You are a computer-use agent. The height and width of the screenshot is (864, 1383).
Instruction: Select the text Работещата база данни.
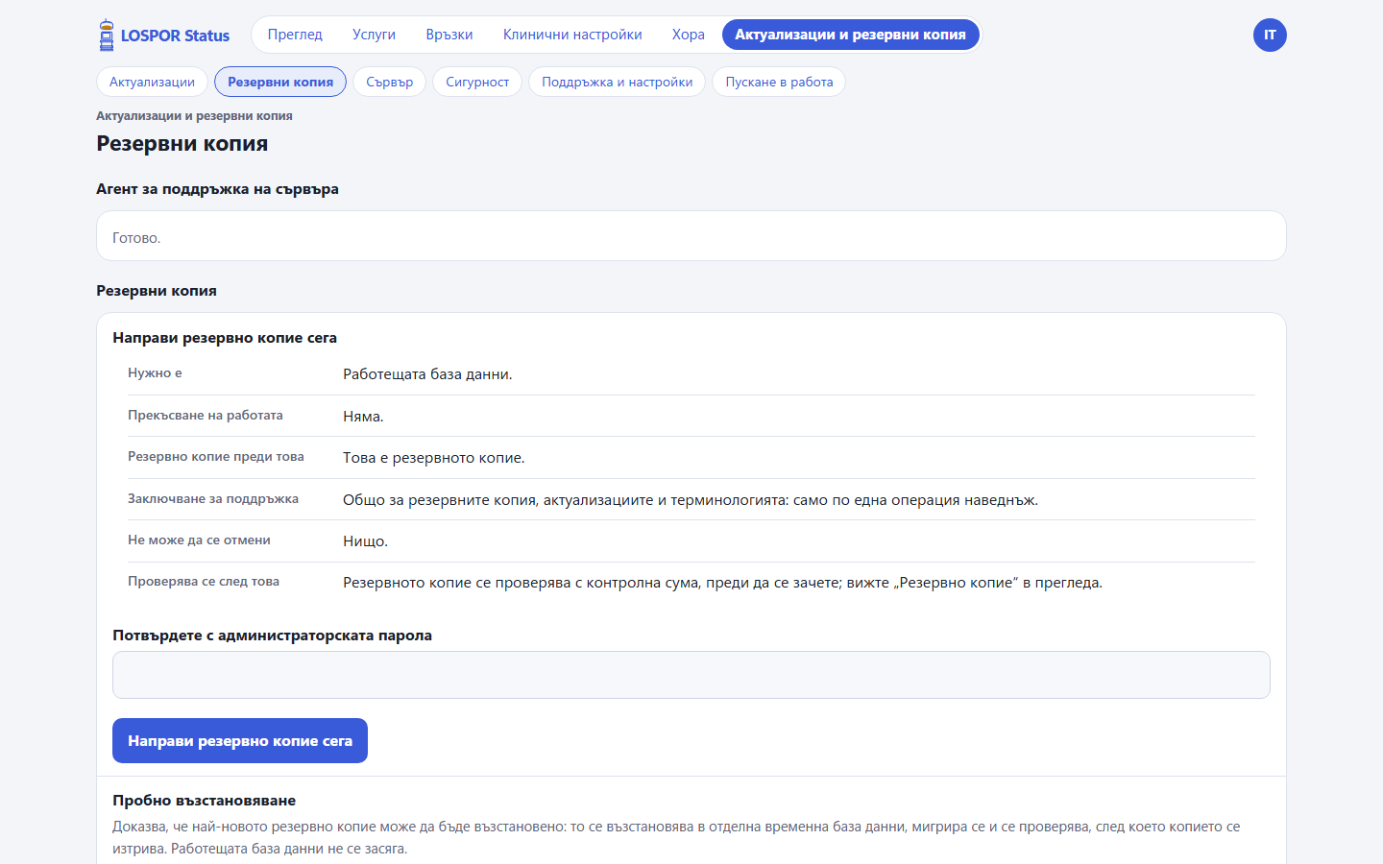(427, 374)
